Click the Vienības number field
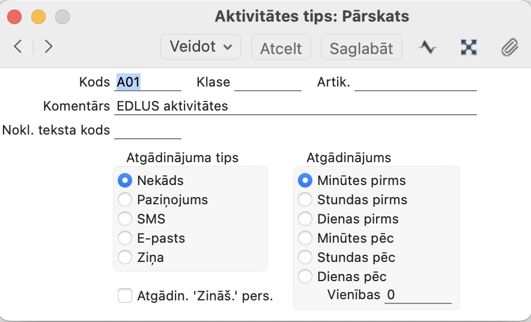This screenshot has height=322, width=531. pos(418,295)
